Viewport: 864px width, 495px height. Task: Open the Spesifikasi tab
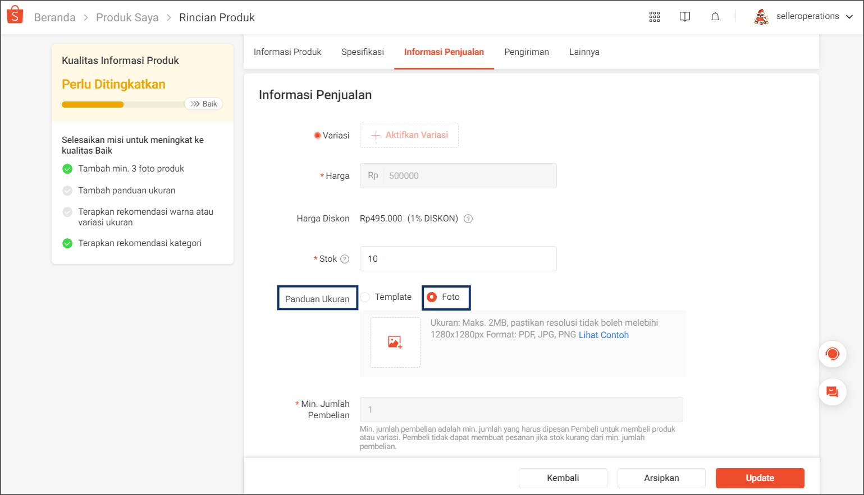362,52
